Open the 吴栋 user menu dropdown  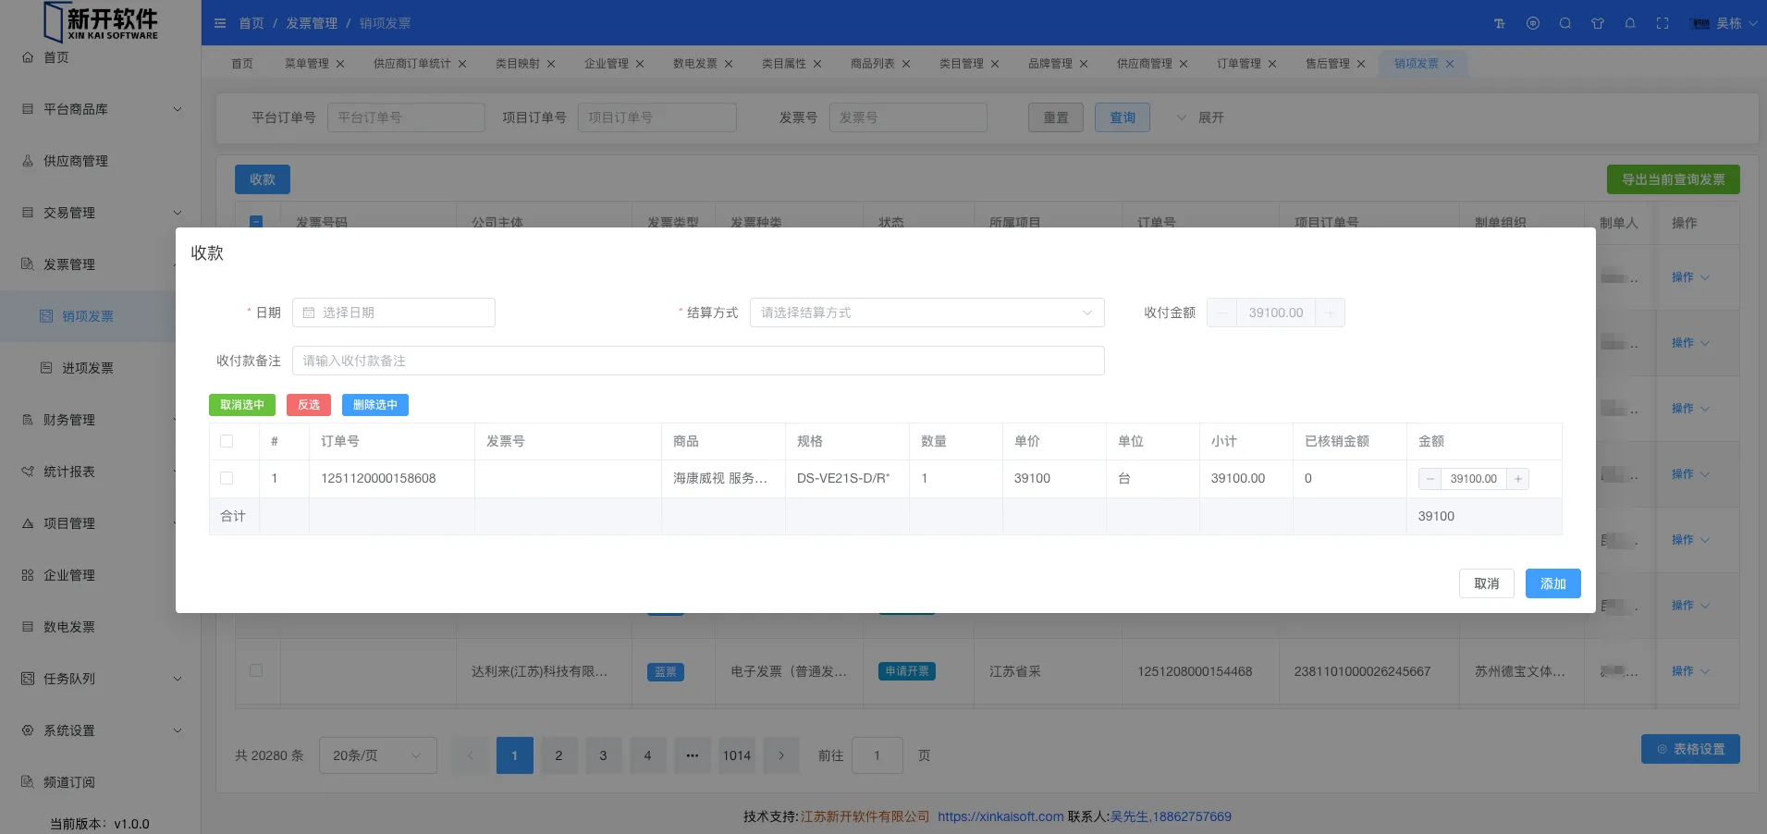[x=1725, y=23]
